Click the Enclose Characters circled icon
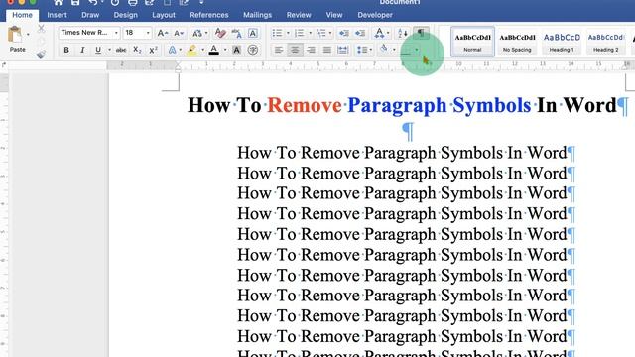Viewport: 635px width, 357px height. [x=253, y=50]
